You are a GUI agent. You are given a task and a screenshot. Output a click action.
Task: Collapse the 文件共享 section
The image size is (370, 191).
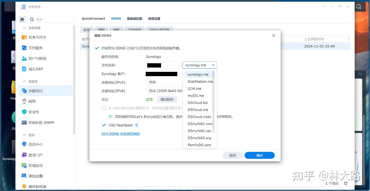[24, 28]
